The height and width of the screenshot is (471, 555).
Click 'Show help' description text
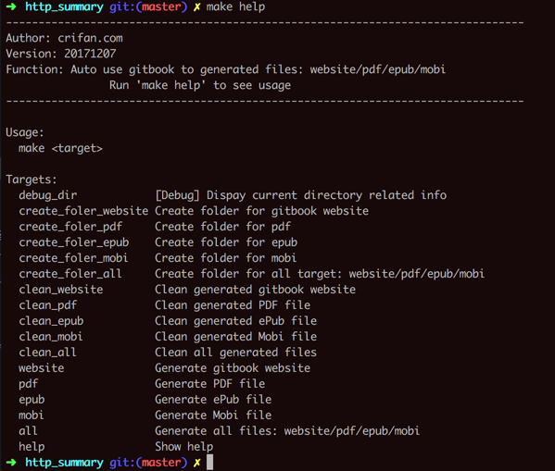click(184, 447)
